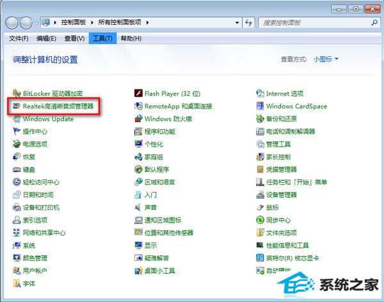Click the 桌面小工具 icon

[138, 271]
